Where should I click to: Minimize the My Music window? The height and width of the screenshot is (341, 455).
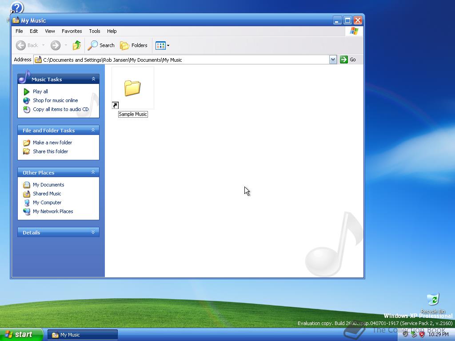coord(337,20)
